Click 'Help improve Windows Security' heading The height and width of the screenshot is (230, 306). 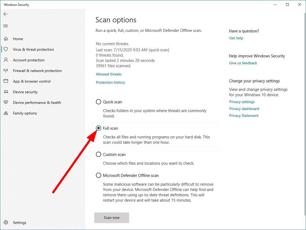(257, 56)
